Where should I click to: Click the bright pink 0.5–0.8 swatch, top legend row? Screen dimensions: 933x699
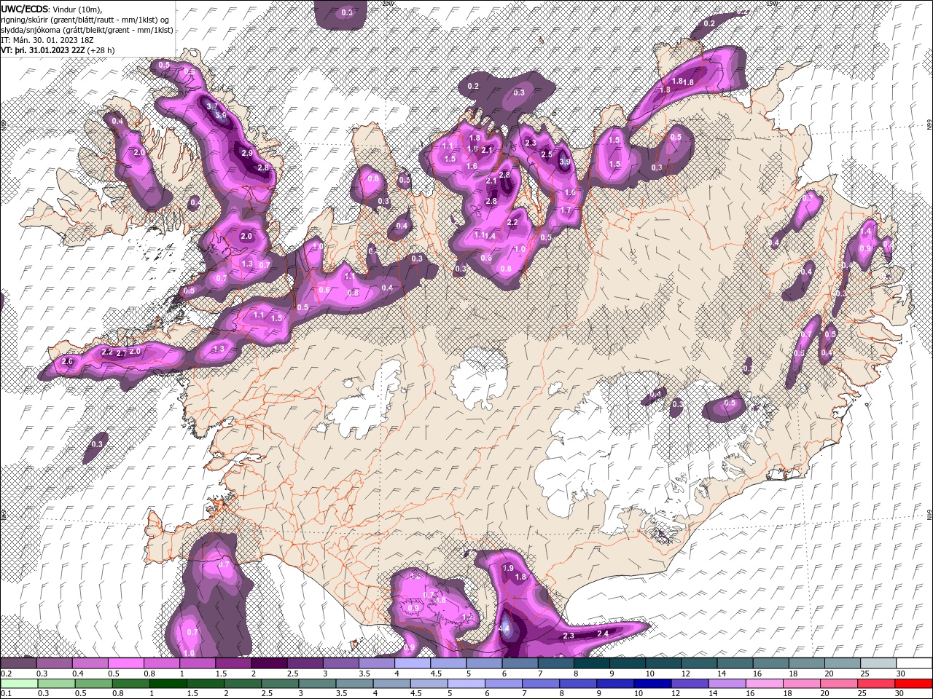tap(125, 663)
